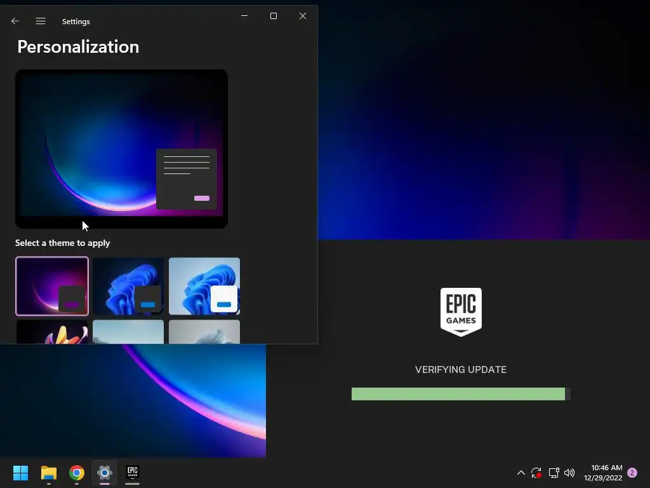
Task: Open the notification count badge
Action: click(x=632, y=473)
